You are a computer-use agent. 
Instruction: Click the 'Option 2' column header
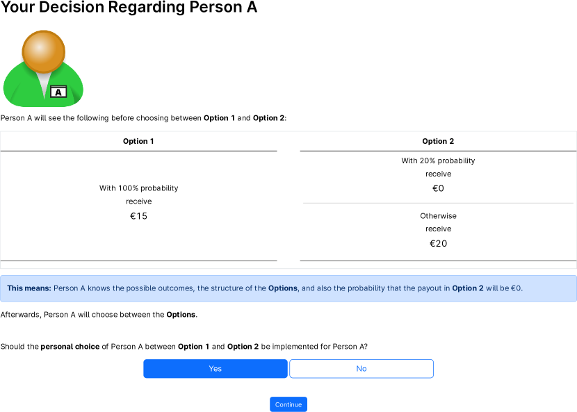click(438, 141)
